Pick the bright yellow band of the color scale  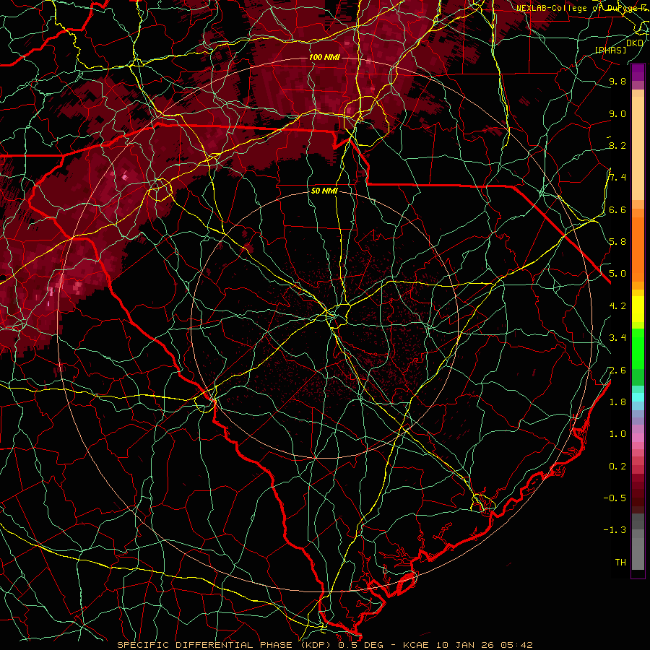[638, 309]
